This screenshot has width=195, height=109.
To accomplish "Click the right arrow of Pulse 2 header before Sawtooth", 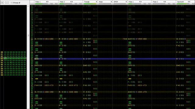I will [165, 2].
